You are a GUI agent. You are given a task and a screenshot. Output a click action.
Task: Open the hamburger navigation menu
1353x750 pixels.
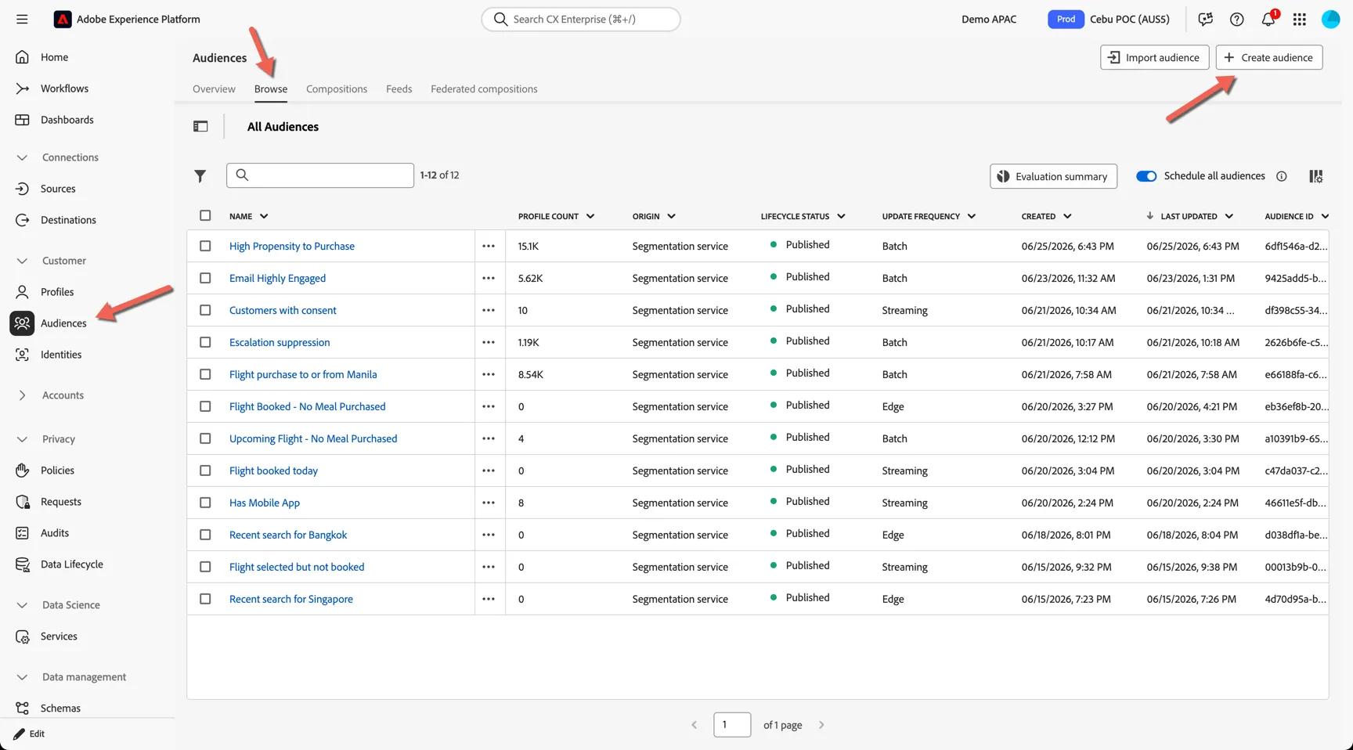pos(22,20)
